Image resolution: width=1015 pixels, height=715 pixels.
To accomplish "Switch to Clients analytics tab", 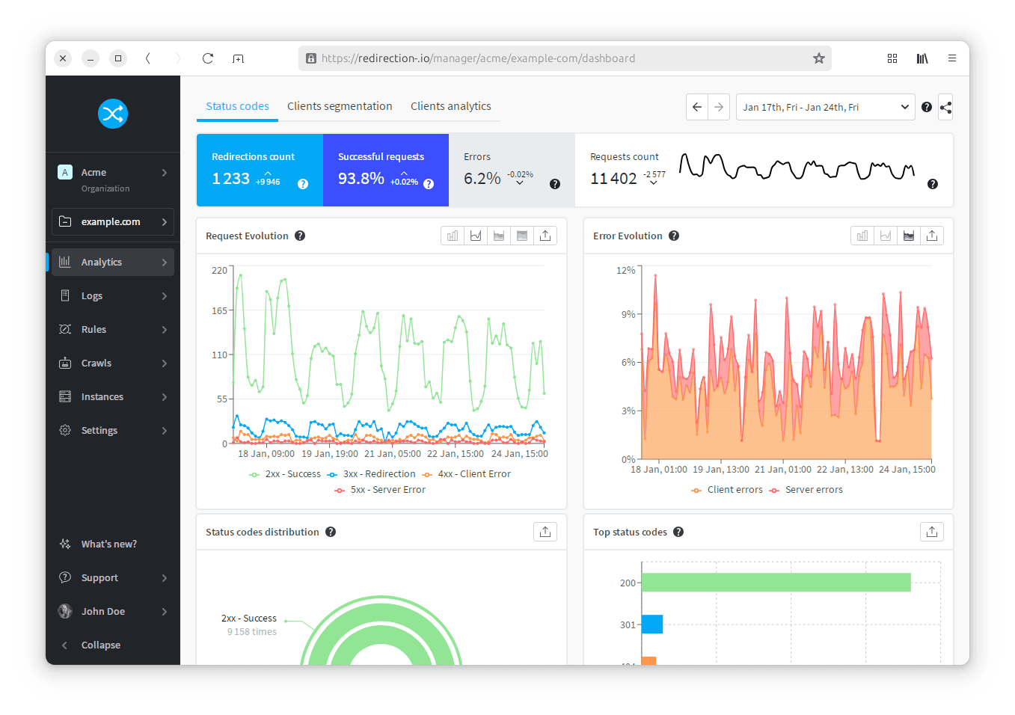I will [451, 106].
